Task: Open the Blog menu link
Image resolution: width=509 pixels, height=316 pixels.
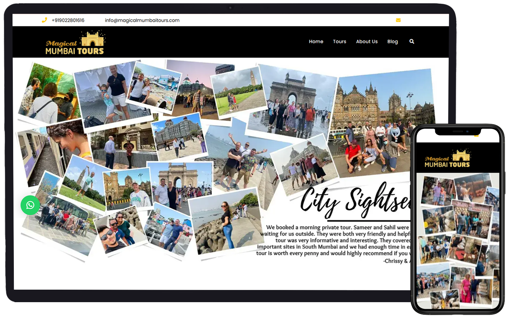Action: (x=392, y=42)
